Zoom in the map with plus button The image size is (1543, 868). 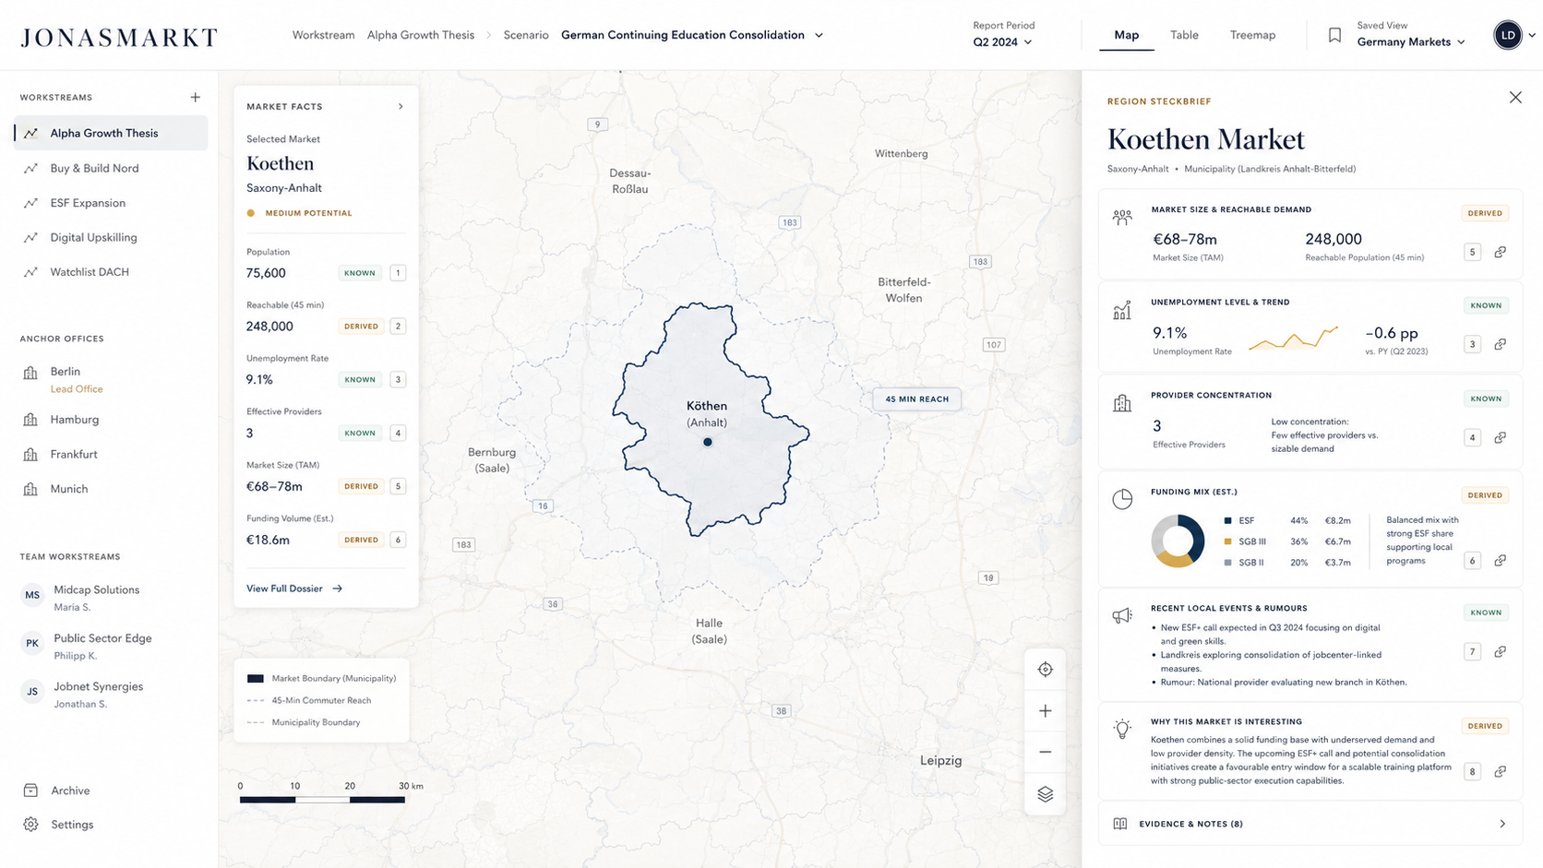1045,711
